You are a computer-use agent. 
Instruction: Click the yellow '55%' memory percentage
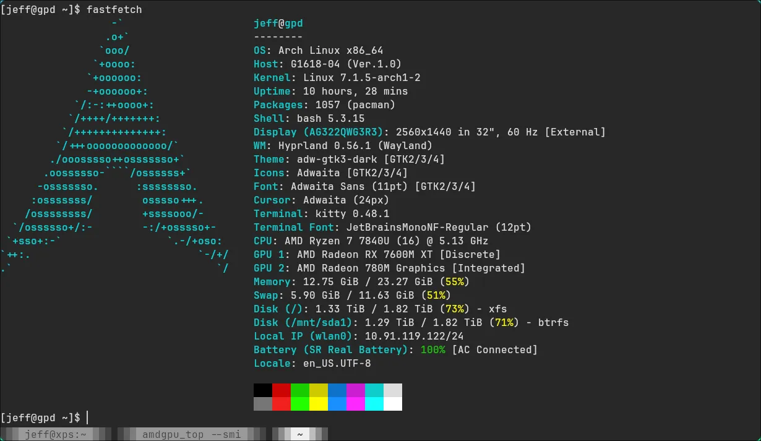point(455,281)
